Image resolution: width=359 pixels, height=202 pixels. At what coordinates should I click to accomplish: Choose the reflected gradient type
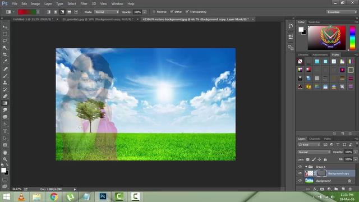(x=69, y=12)
